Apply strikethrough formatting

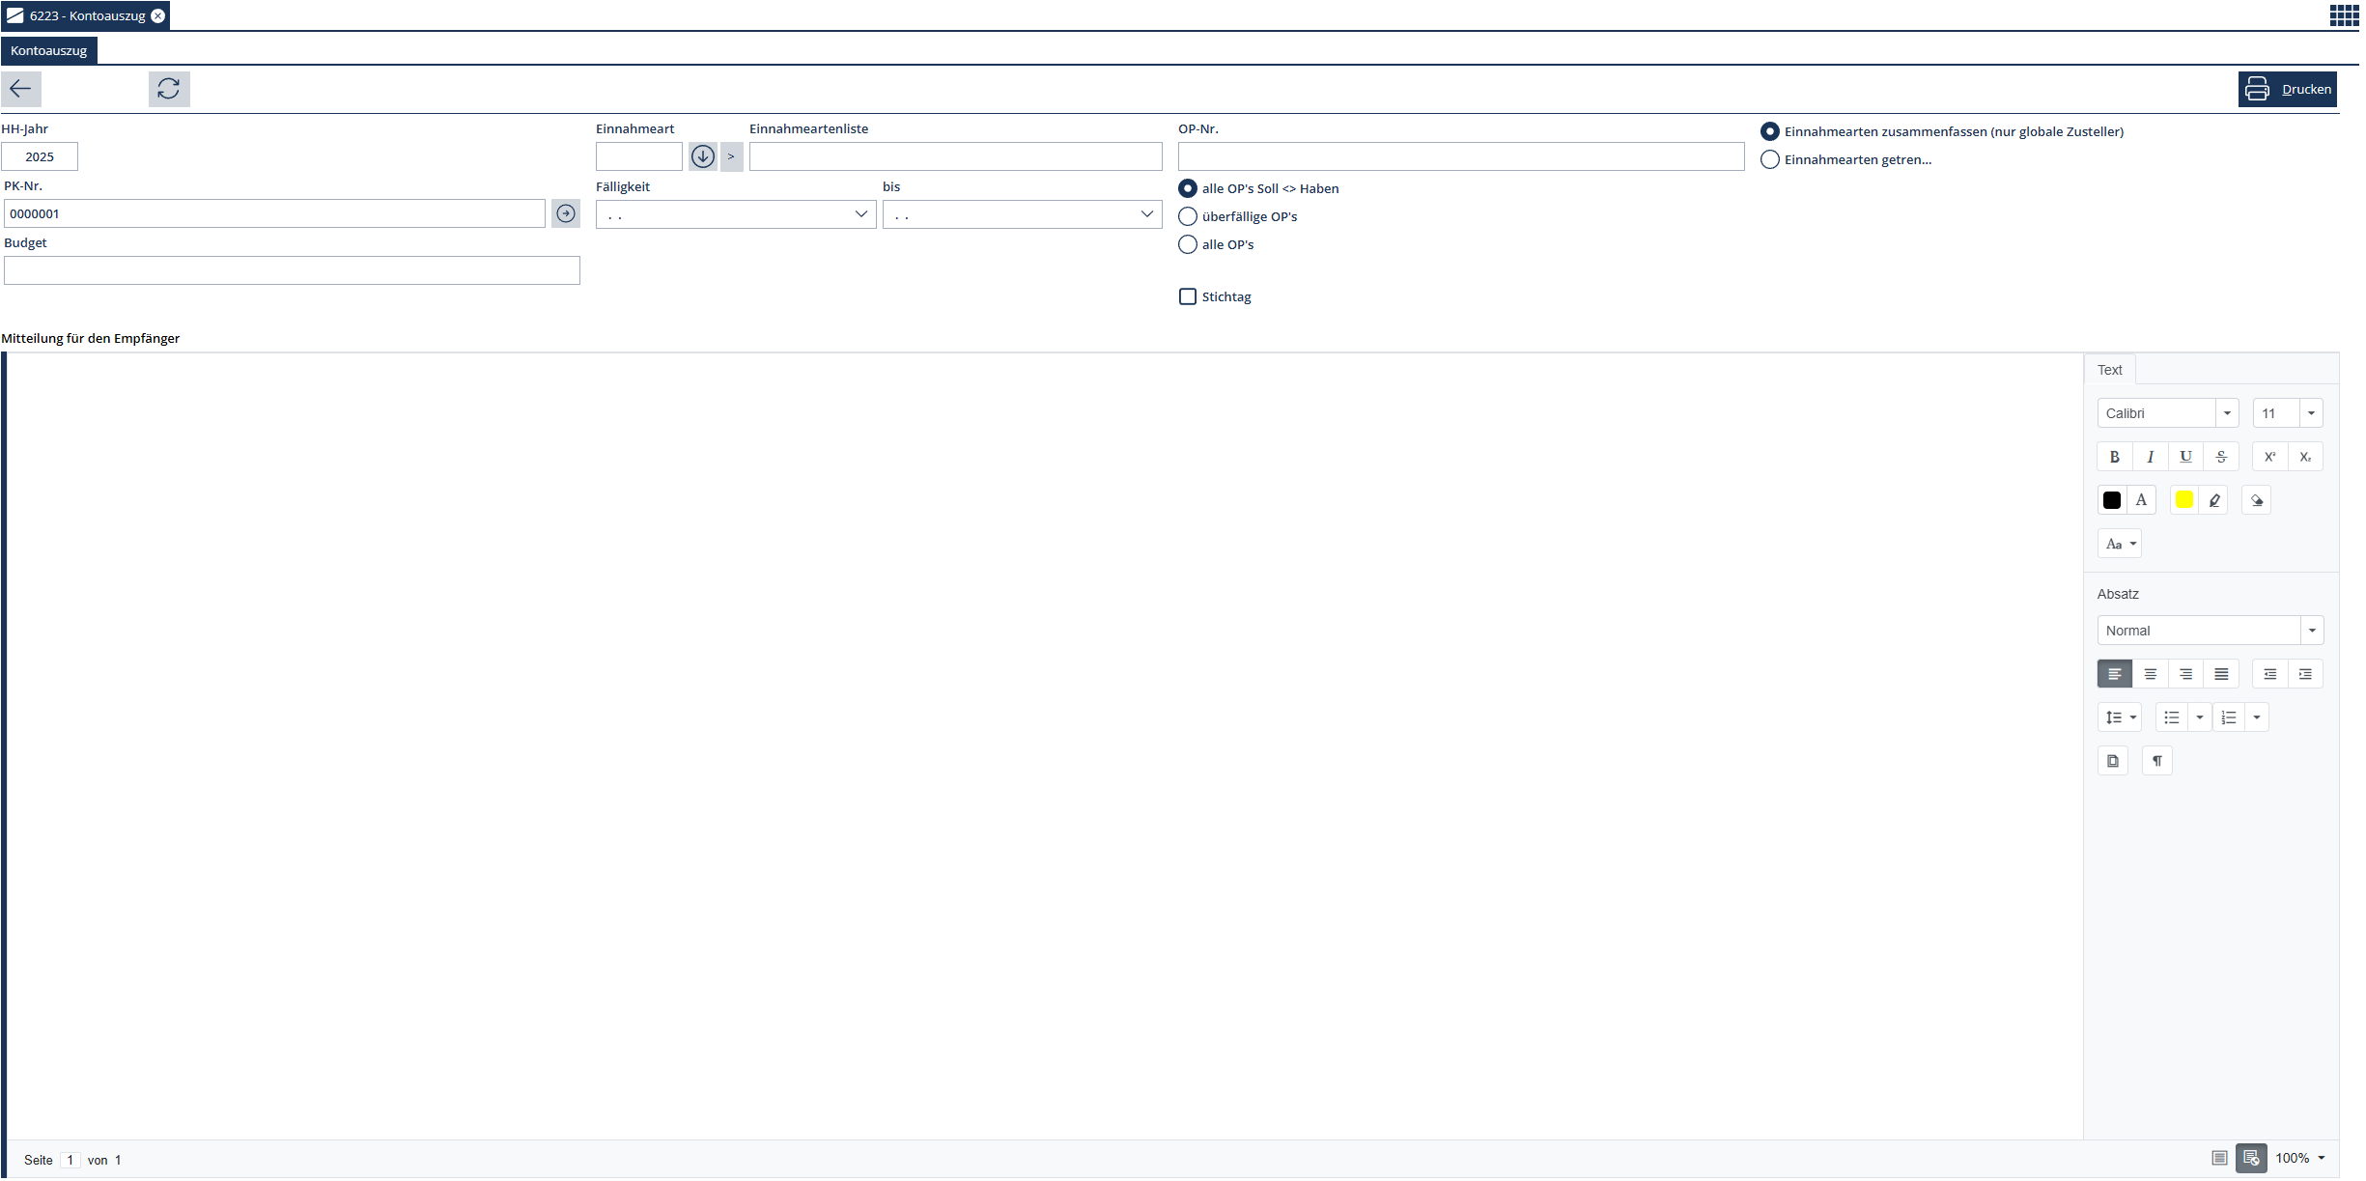point(2221,457)
